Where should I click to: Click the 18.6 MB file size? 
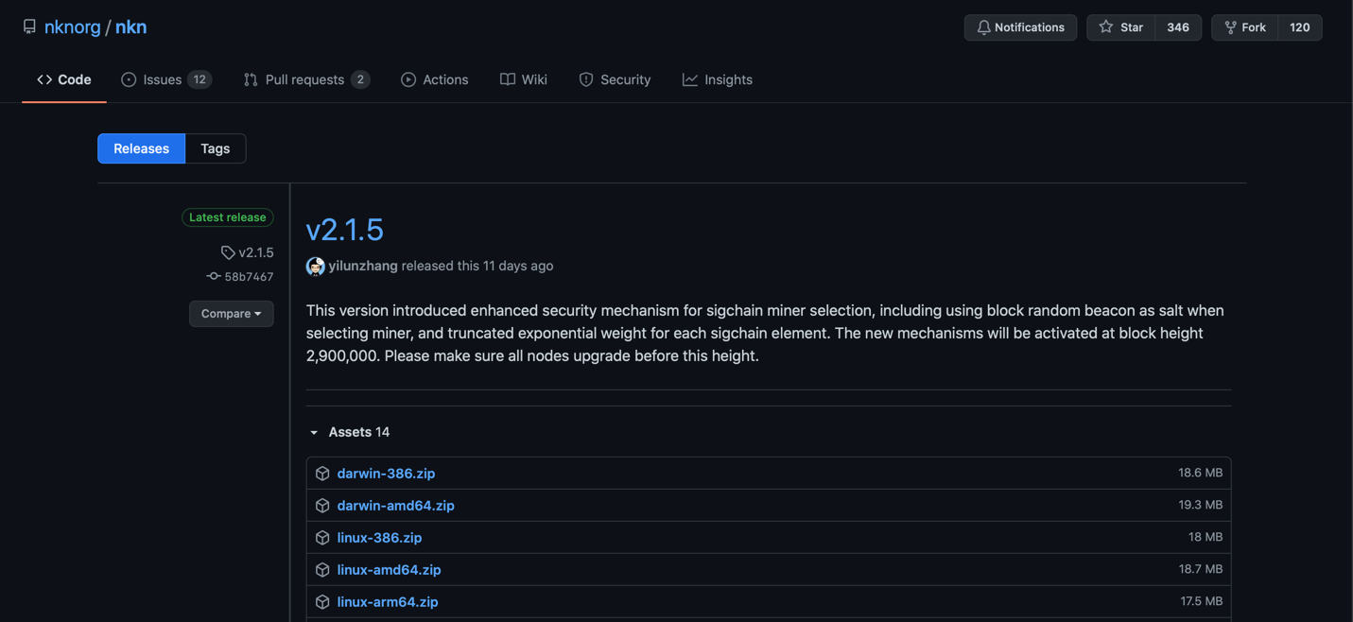1200,473
